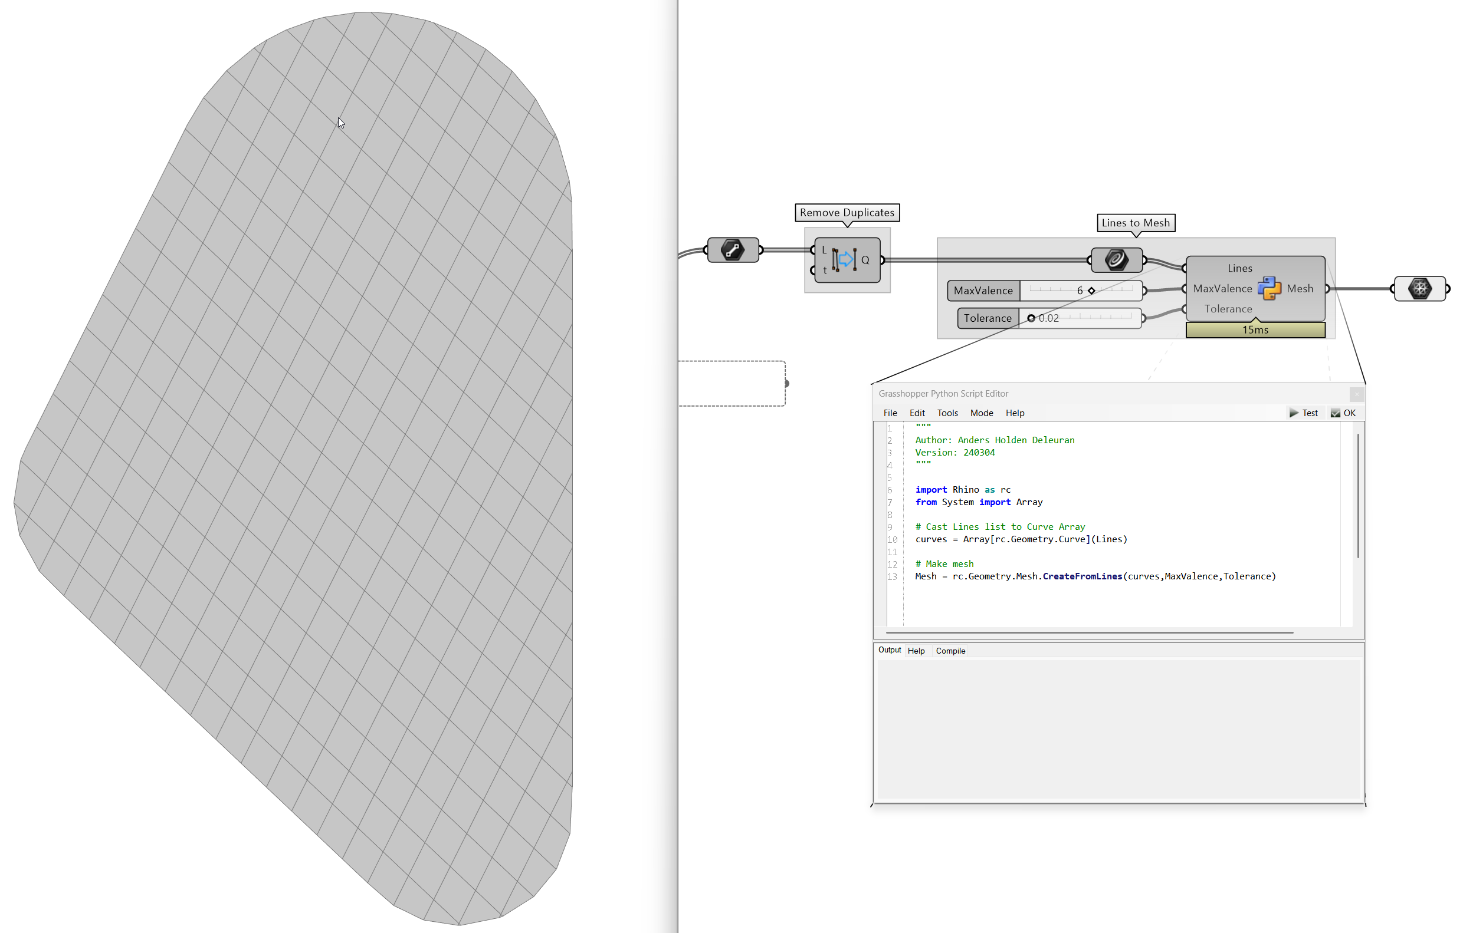Click the OK checkmark button in editor

(x=1343, y=413)
